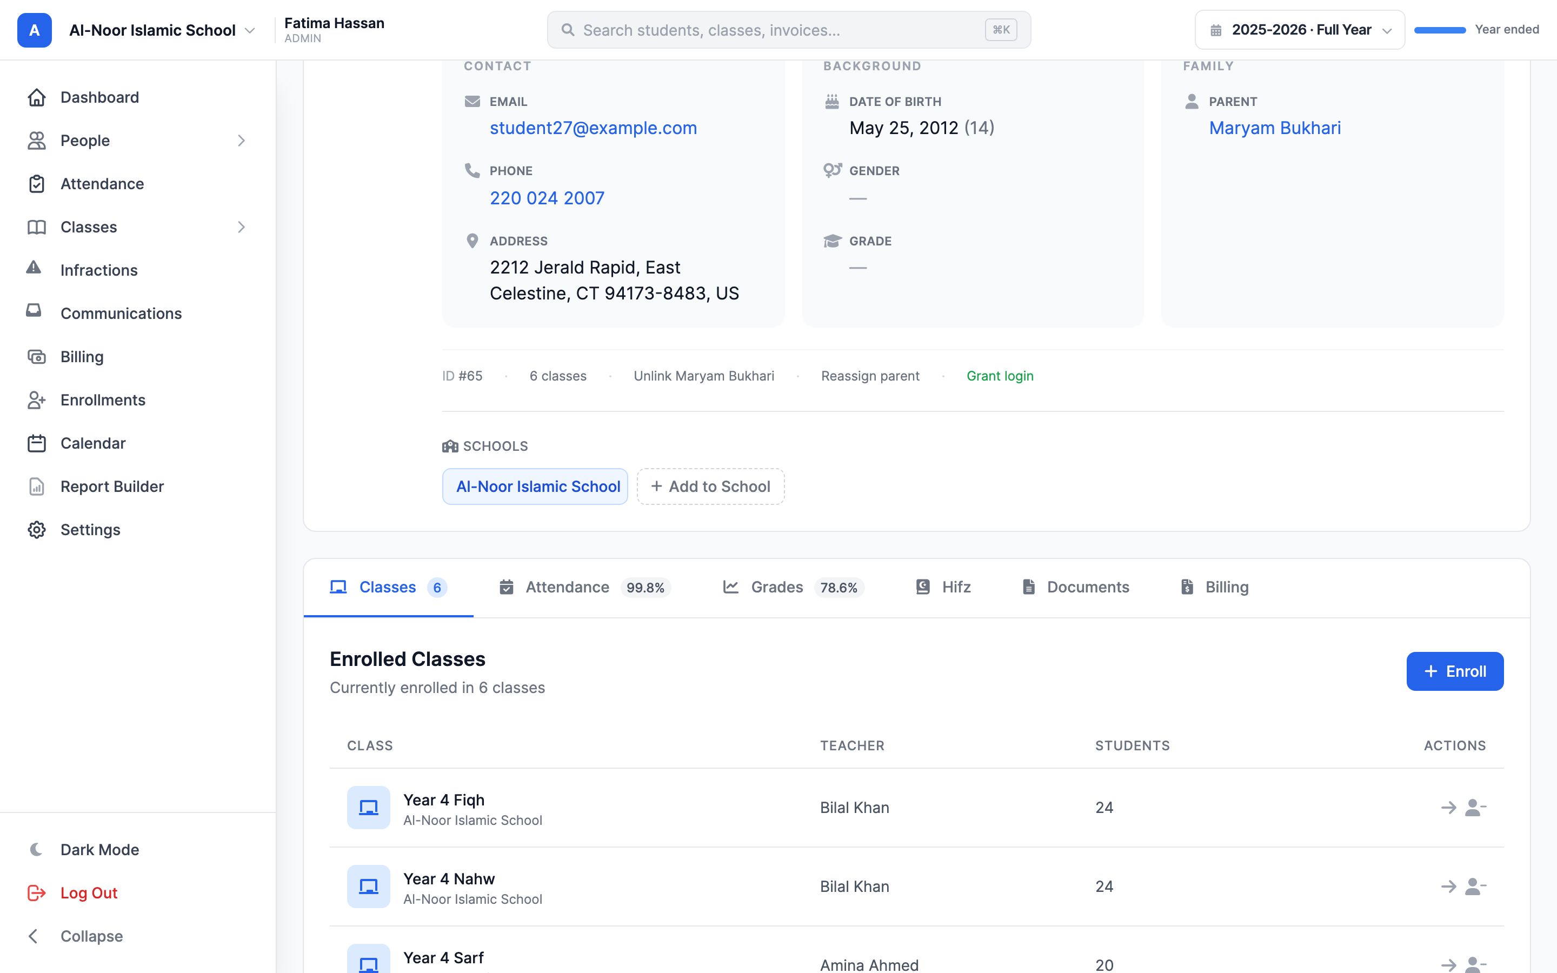Viewport: 1557px width, 973px height.
Task: Open the Dashboard home icon
Action: [x=37, y=97]
